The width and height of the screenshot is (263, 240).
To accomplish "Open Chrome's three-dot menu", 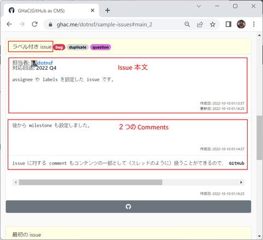I will tap(254, 24).
